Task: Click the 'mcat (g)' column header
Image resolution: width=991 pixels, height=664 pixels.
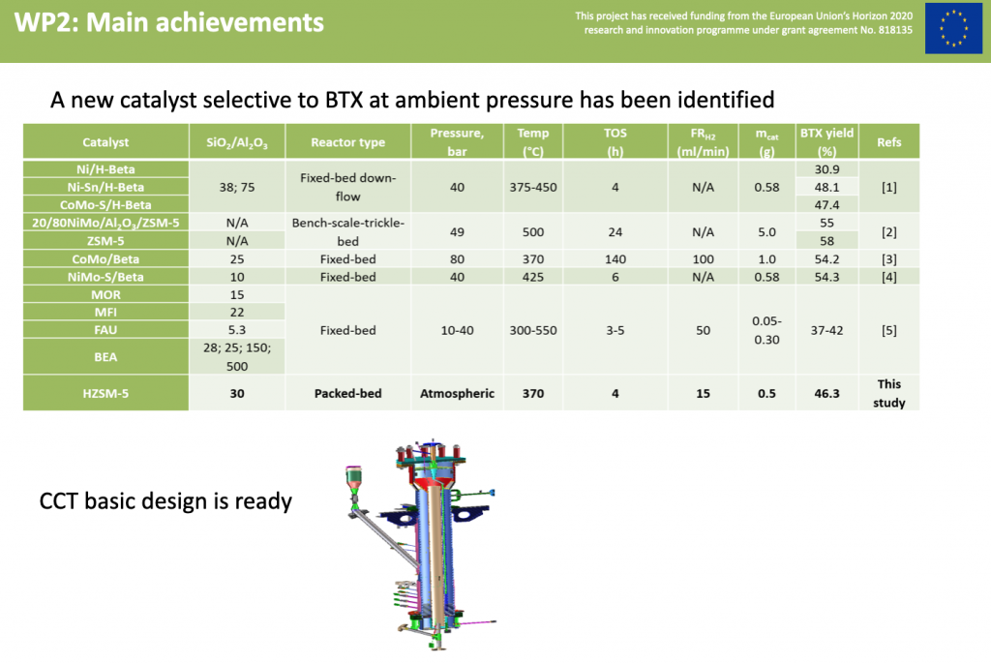Action: (766, 141)
